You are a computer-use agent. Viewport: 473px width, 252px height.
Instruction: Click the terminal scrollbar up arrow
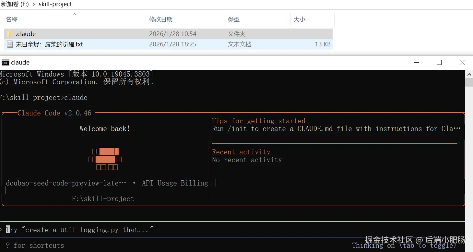coord(469,74)
